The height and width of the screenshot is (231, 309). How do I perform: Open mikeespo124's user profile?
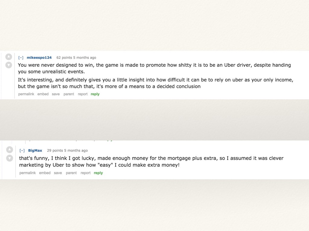(x=39, y=58)
